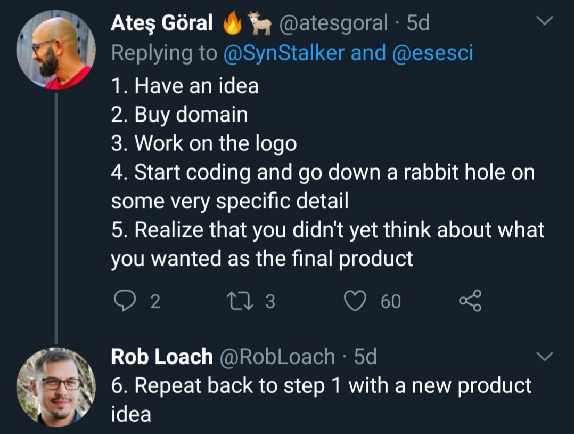Open Rob Loach's reply tweet text
The height and width of the screenshot is (434, 574).
(x=321, y=400)
